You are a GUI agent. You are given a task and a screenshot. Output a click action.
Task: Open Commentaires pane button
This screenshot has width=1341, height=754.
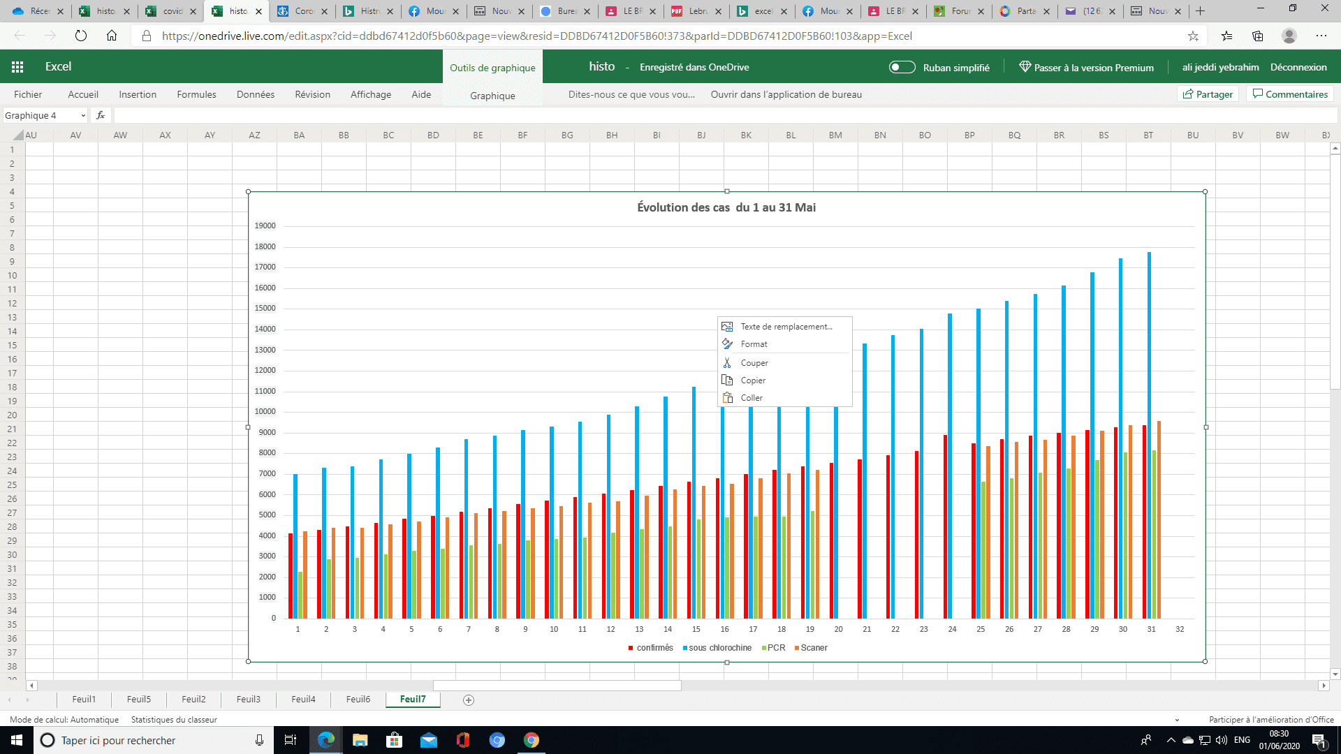1289,94
